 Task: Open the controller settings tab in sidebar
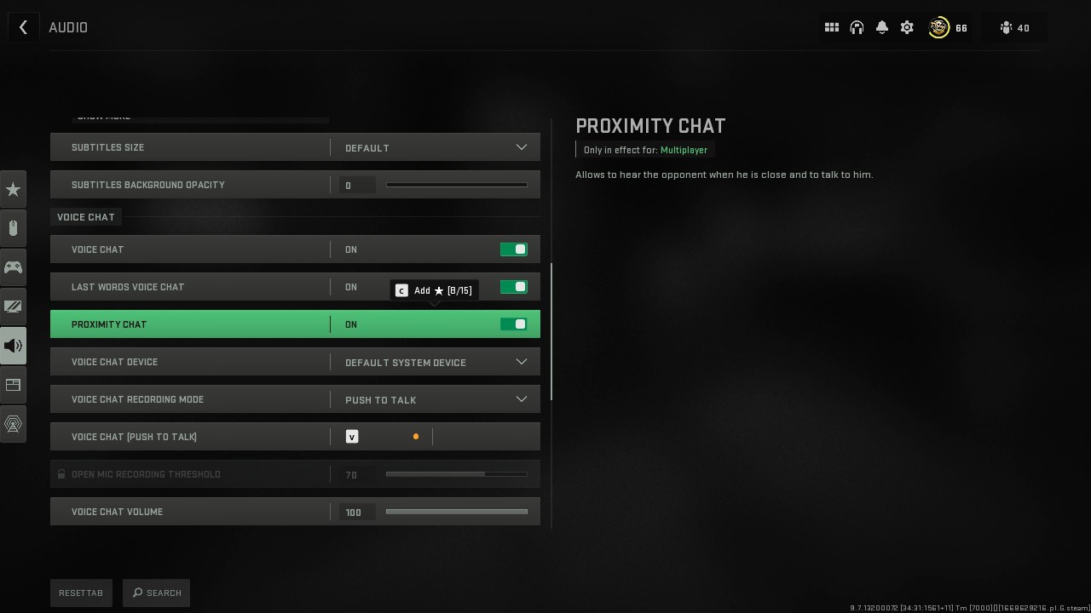[13, 267]
